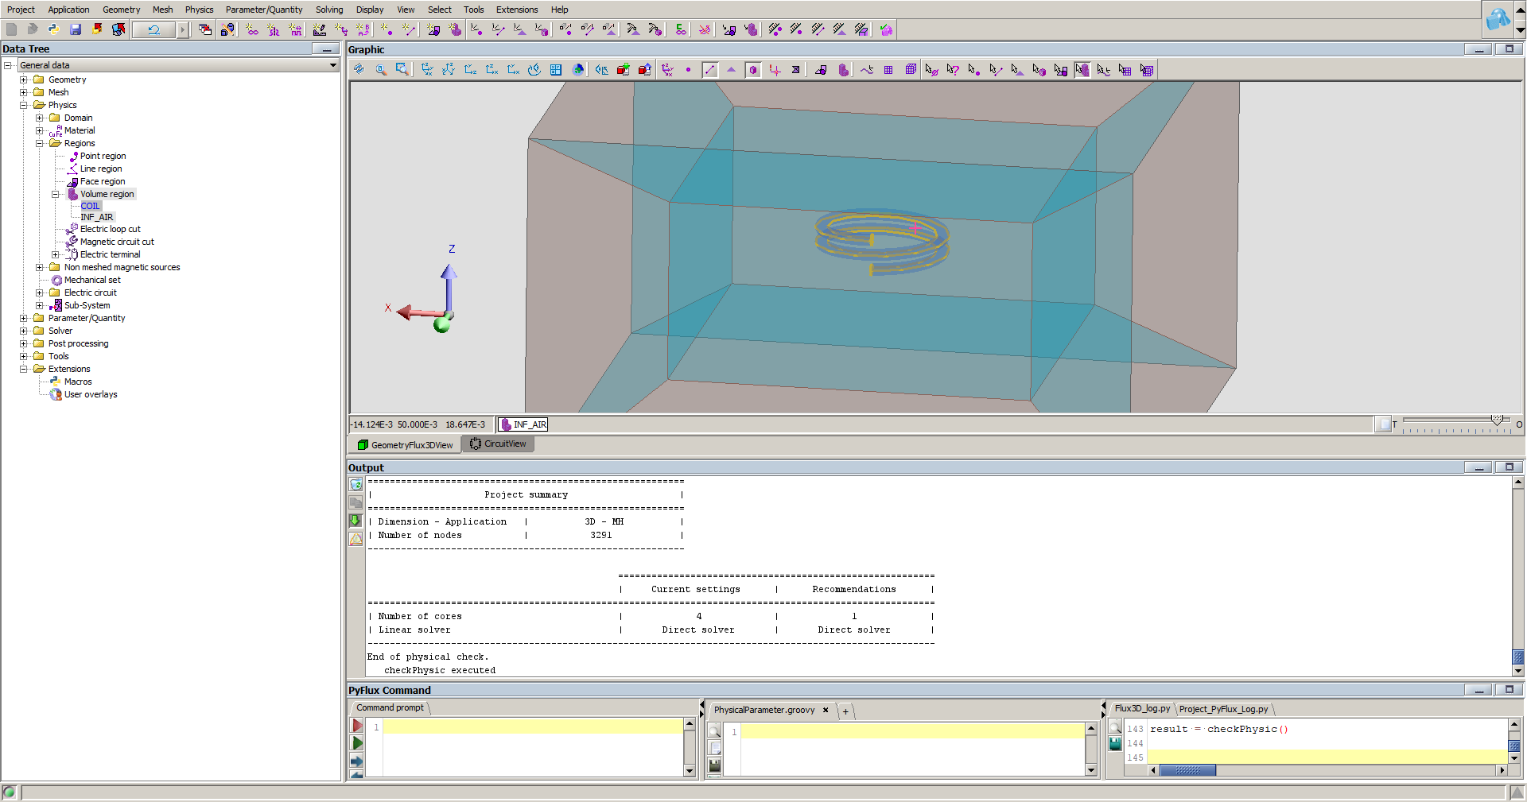Expand the Mesh tree node
Screen dimensions: 1527x802
pos(23,92)
